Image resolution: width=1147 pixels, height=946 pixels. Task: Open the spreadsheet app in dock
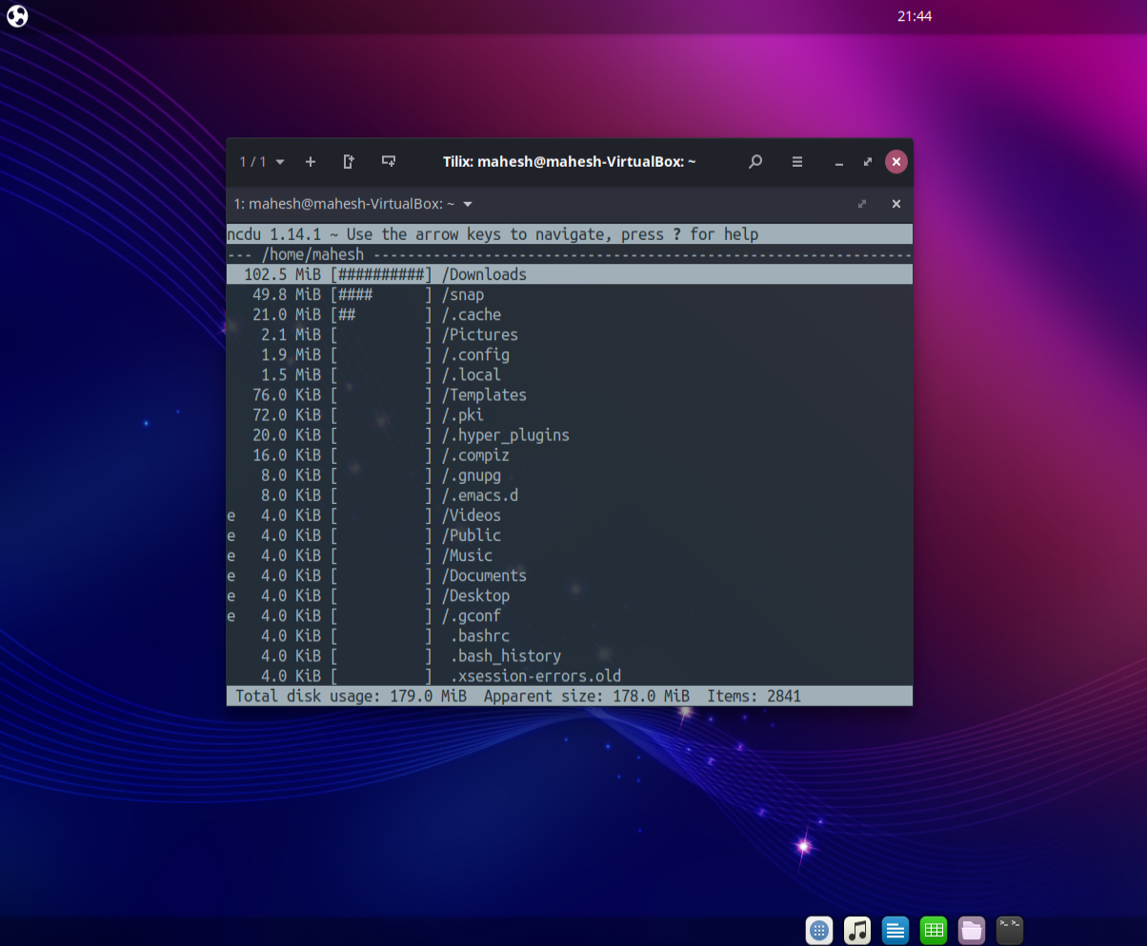click(x=934, y=930)
